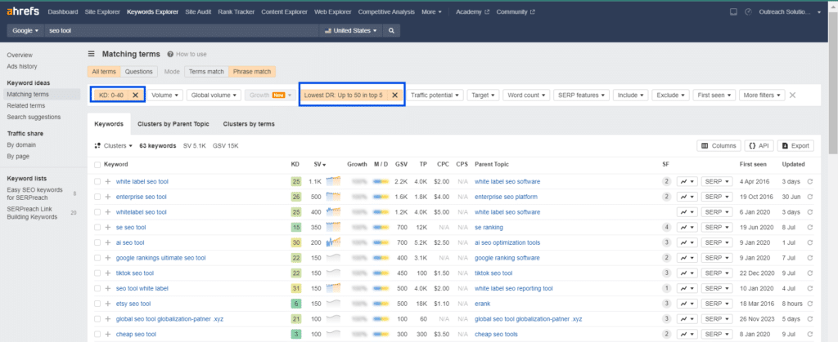Toggle the select-all keywords checkbox
The image size is (838, 342).
tap(97, 165)
